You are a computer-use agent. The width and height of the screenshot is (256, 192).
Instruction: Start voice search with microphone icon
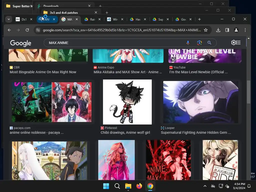pyautogui.click(x=188, y=43)
